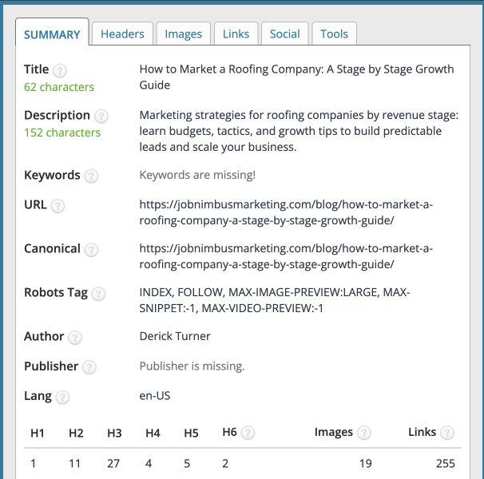484x479 pixels.
Task: Click help icon beside Description
Action: click(x=101, y=116)
